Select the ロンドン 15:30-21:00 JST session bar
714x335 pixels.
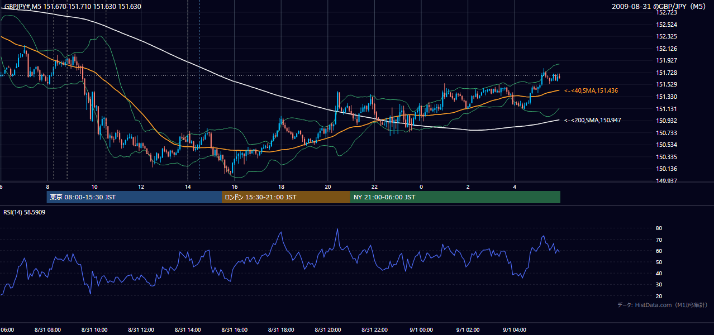[x=286, y=197]
